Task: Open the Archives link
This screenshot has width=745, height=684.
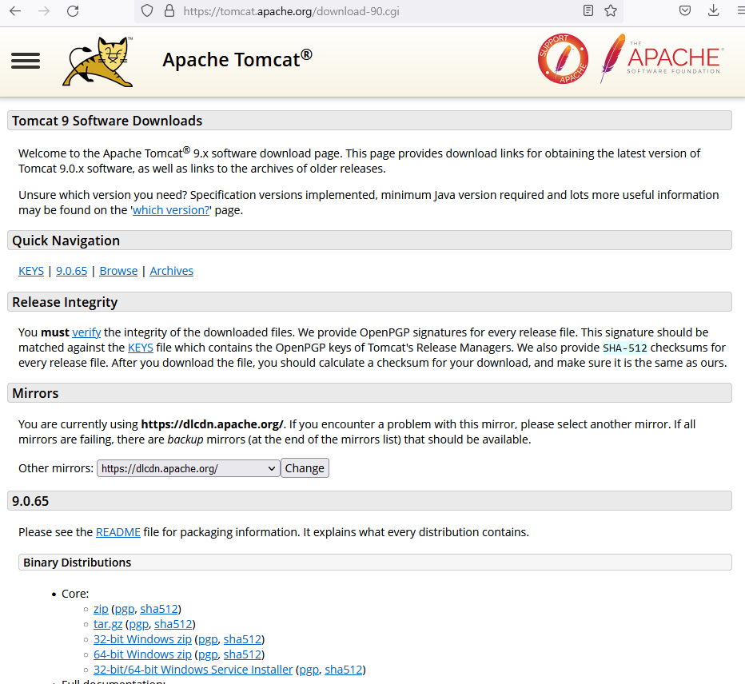Action: [172, 271]
